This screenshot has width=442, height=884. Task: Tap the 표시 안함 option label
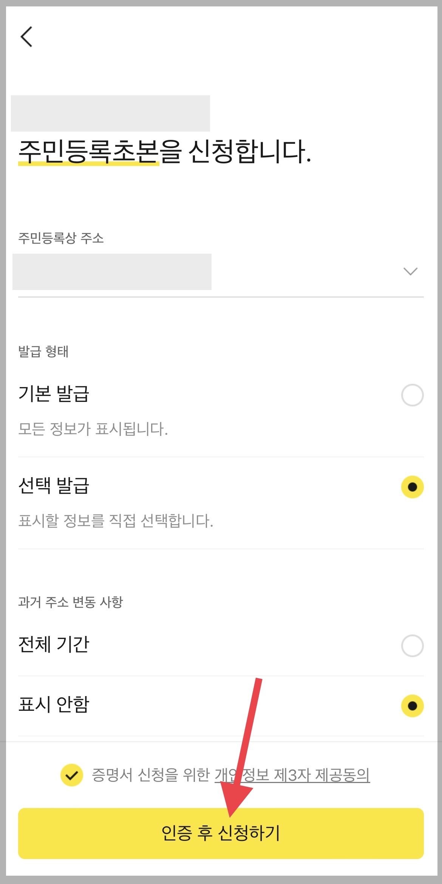54,704
